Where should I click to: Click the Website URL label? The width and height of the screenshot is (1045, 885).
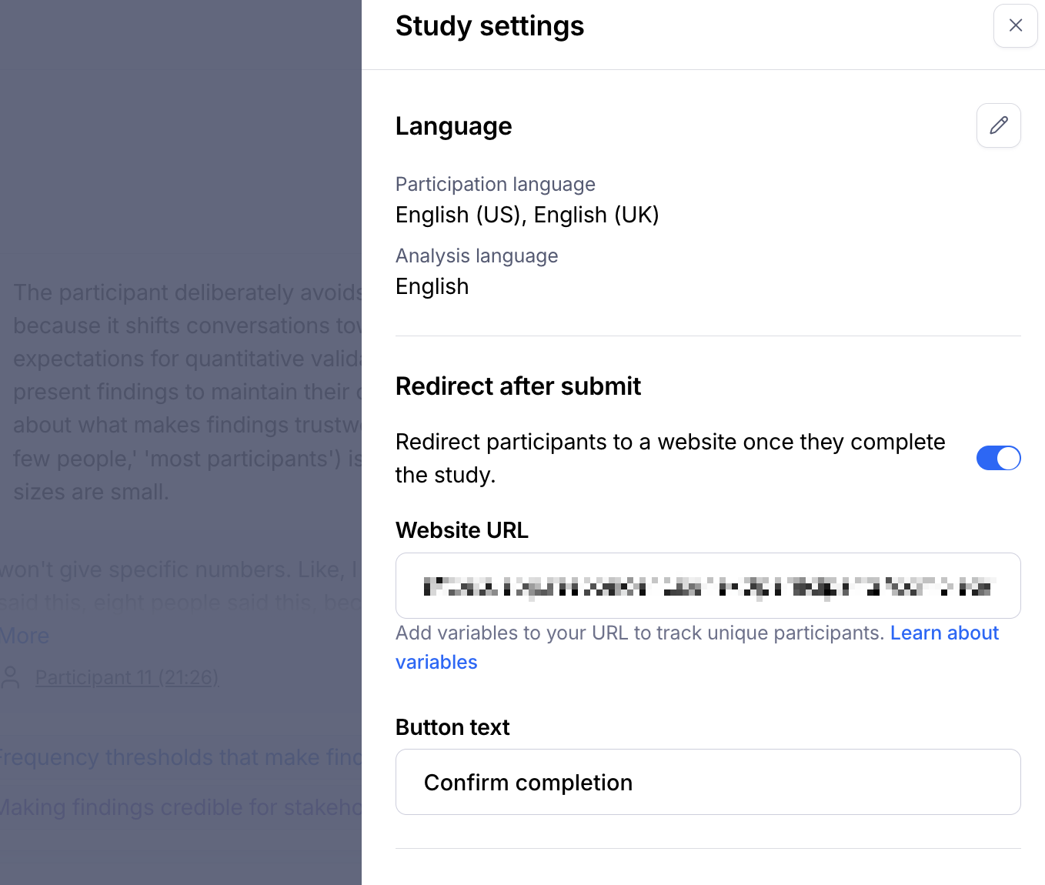point(462,530)
